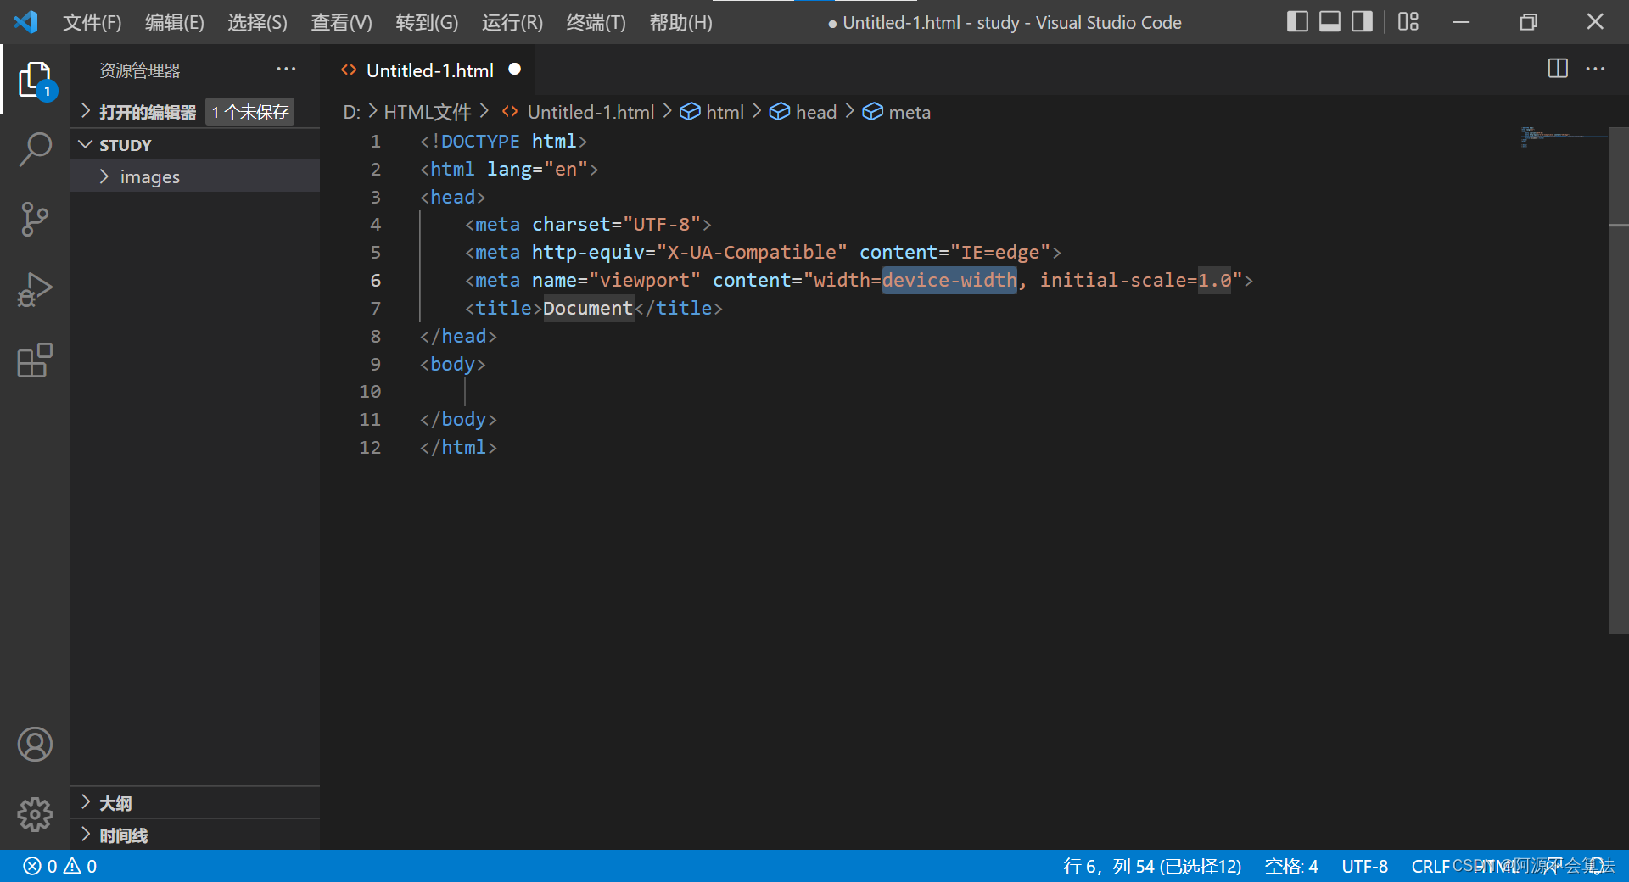Change end of line sequence CRLF
Image resolution: width=1629 pixels, height=882 pixels.
1430,866
